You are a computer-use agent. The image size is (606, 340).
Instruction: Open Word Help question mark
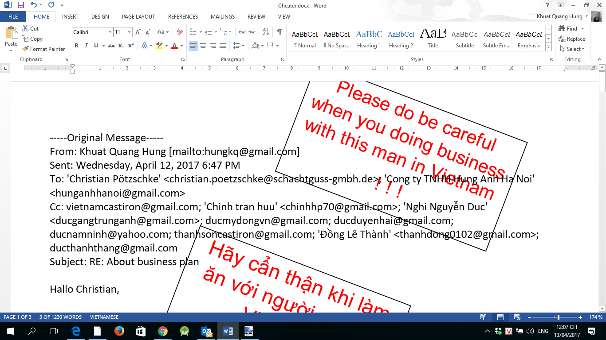[548, 5]
